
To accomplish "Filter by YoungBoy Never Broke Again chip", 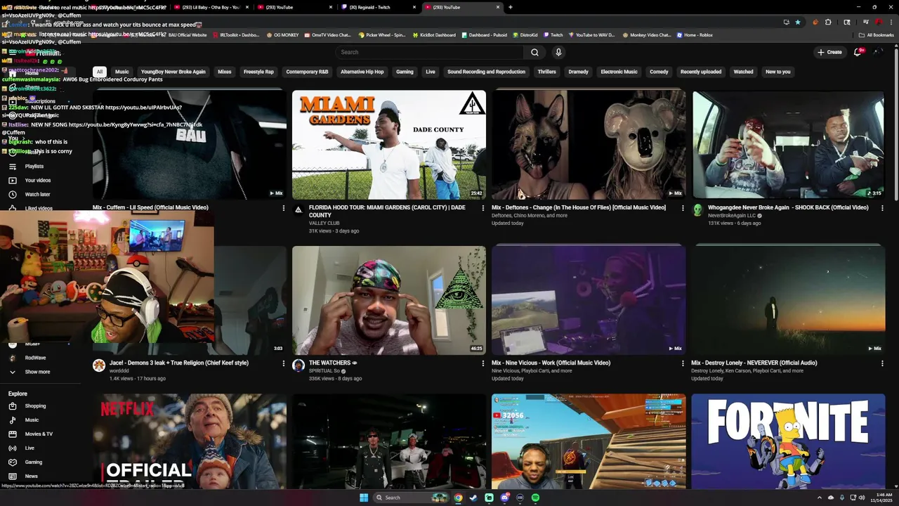I will tap(173, 72).
